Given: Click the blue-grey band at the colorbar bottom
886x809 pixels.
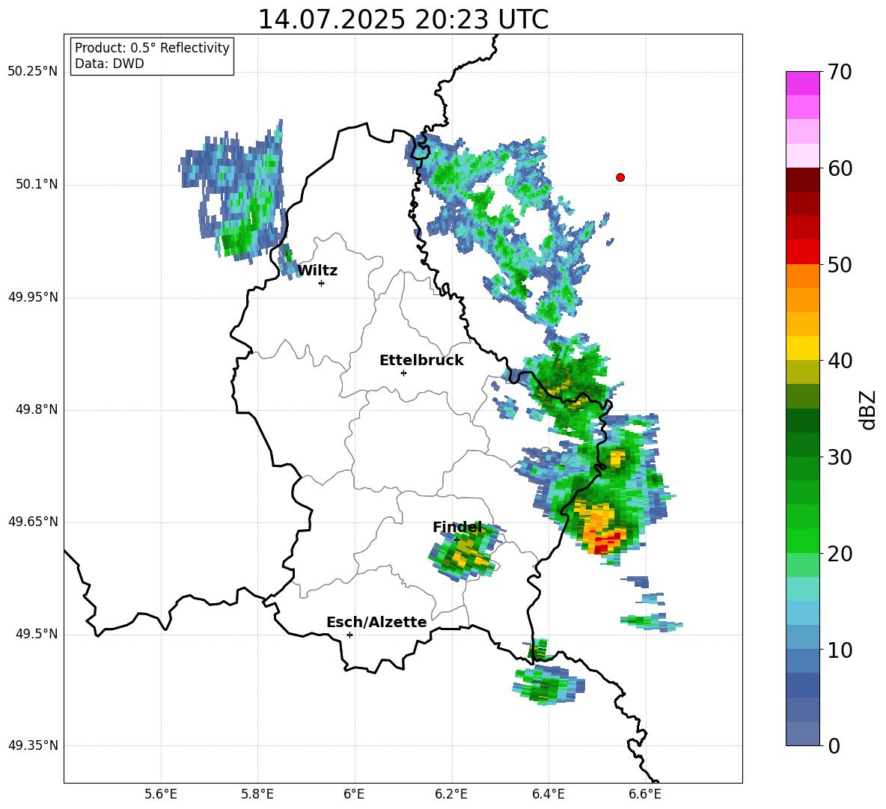Looking at the screenshot, I should point(802,733).
